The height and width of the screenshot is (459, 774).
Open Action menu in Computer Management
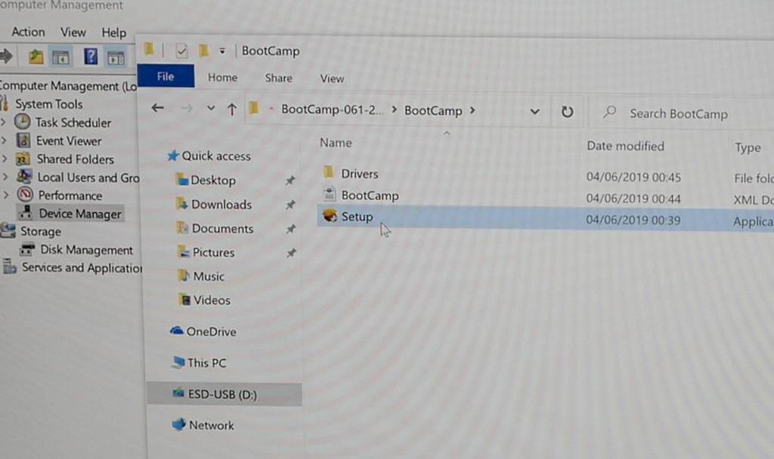point(28,32)
